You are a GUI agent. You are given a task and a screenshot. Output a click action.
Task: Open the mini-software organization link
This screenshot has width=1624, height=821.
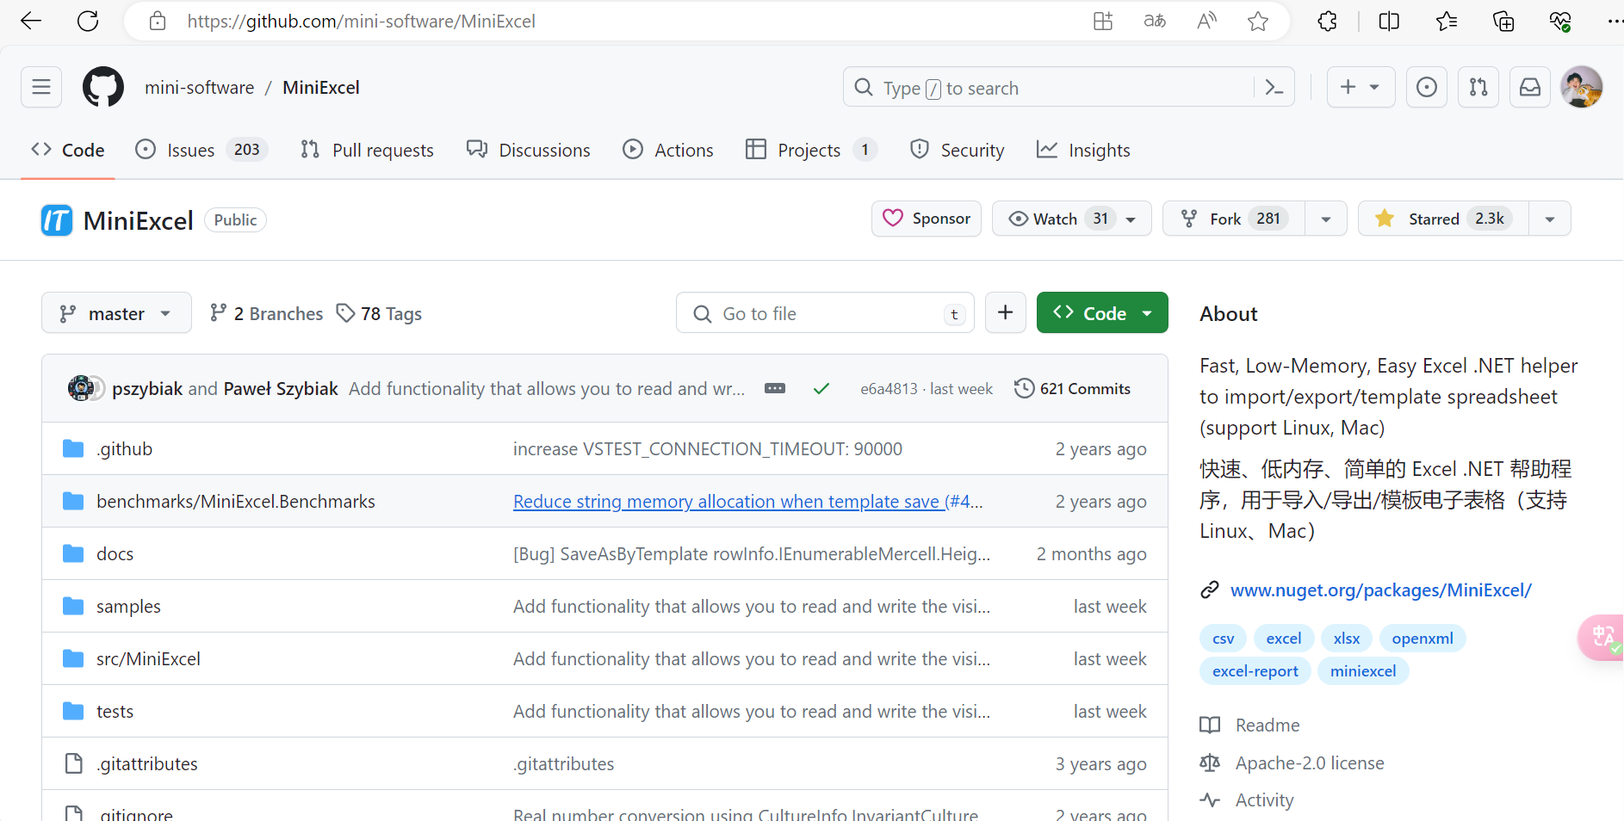click(200, 87)
